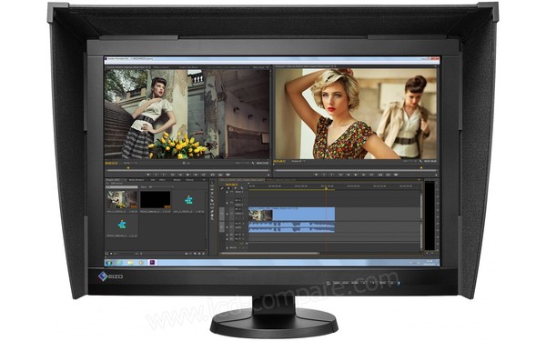Switch Project panel to icon view

[111, 254]
